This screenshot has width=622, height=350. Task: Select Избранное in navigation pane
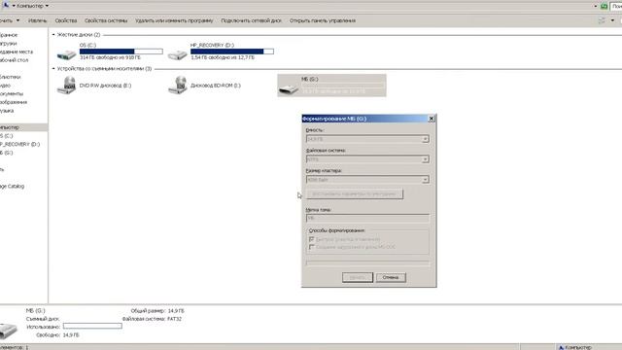point(9,35)
